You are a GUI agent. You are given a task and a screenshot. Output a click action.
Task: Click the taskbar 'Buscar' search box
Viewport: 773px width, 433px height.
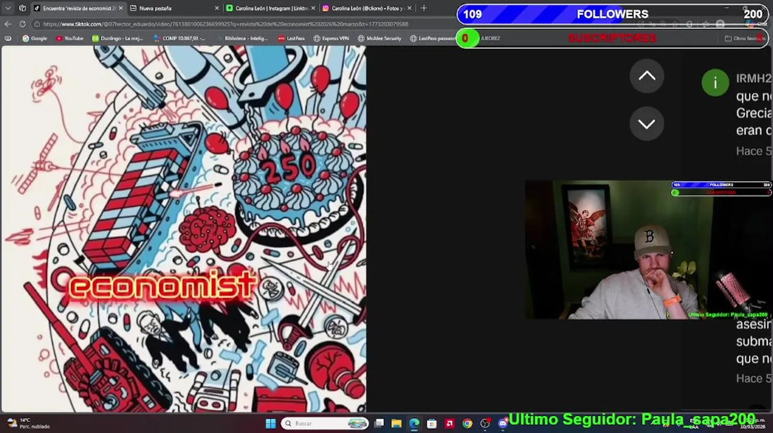coord(324,423)
